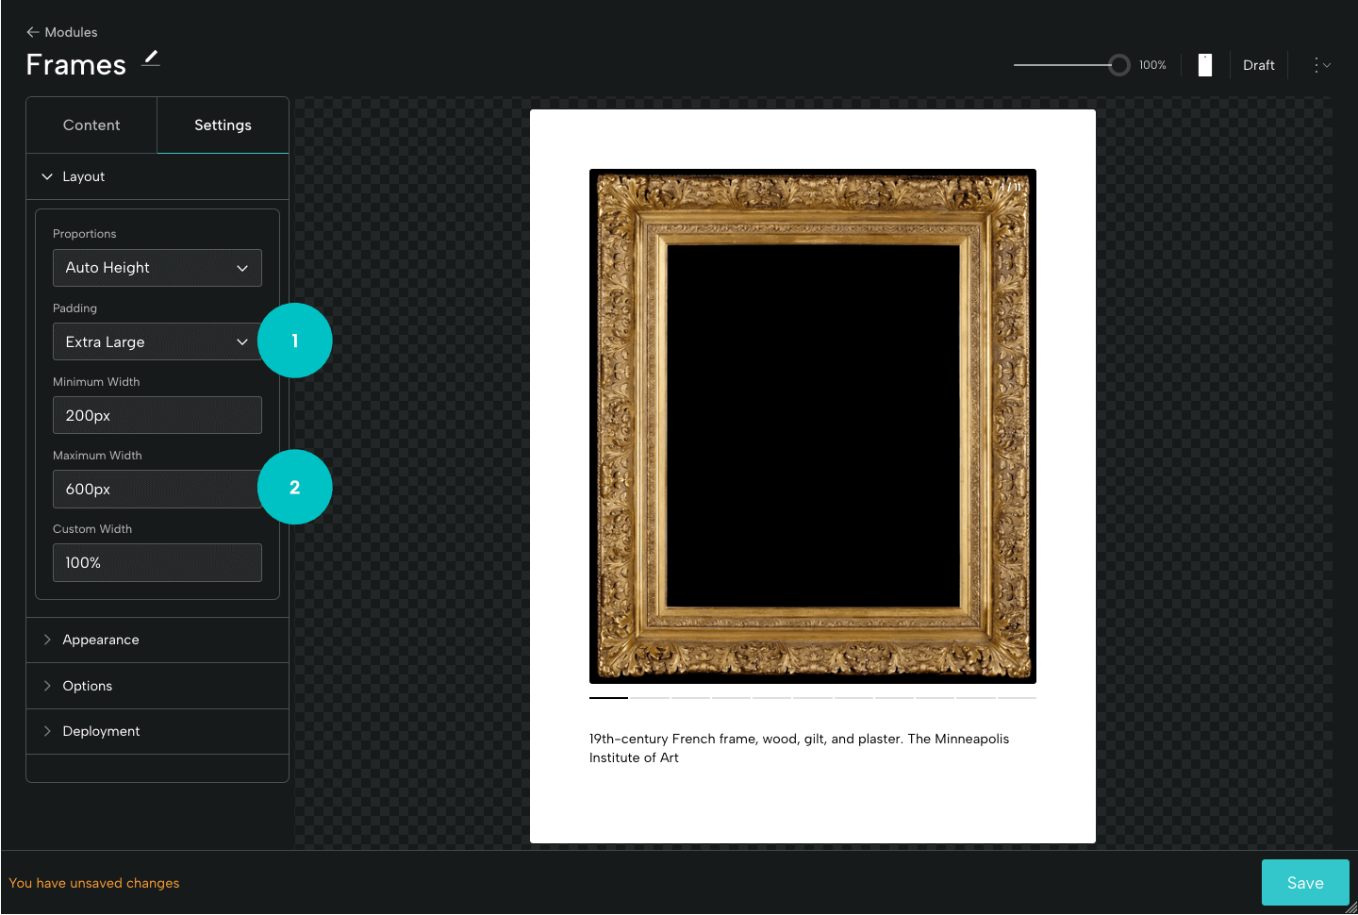
Task: Open the Padding dropdown showing Extra Large
Action: click(157, 341)
